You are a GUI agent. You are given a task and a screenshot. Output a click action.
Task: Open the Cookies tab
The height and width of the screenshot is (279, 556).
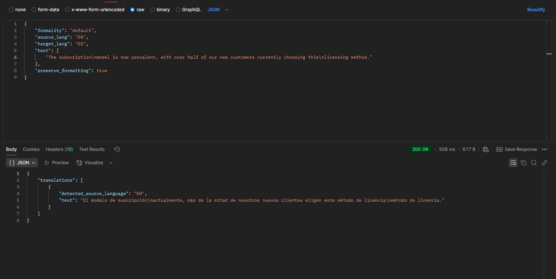31,149
